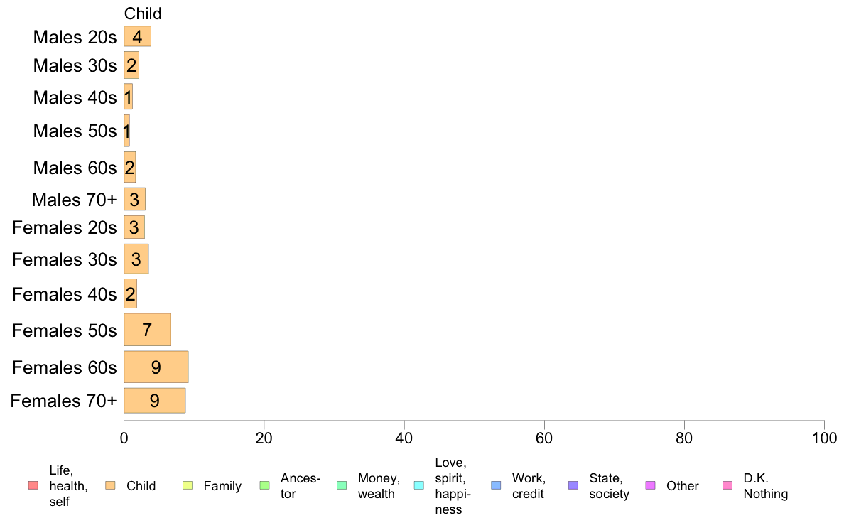Click the State, society legend swatch

(x=573, y=486)
